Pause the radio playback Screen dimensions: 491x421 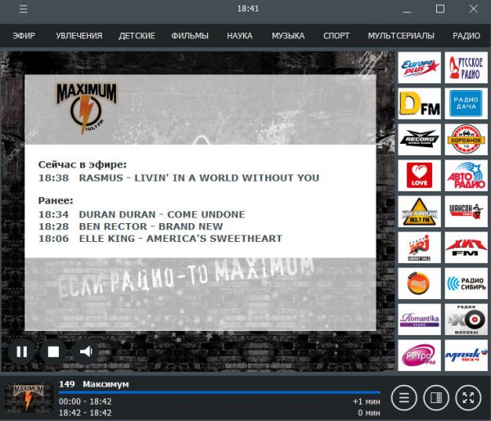21,352
